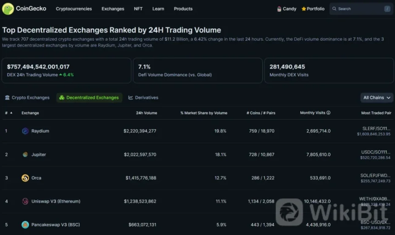Click Pancakeswap's $663,072,131 volume
This screenshot has width=395, height=235.
[x=142, y=225]
